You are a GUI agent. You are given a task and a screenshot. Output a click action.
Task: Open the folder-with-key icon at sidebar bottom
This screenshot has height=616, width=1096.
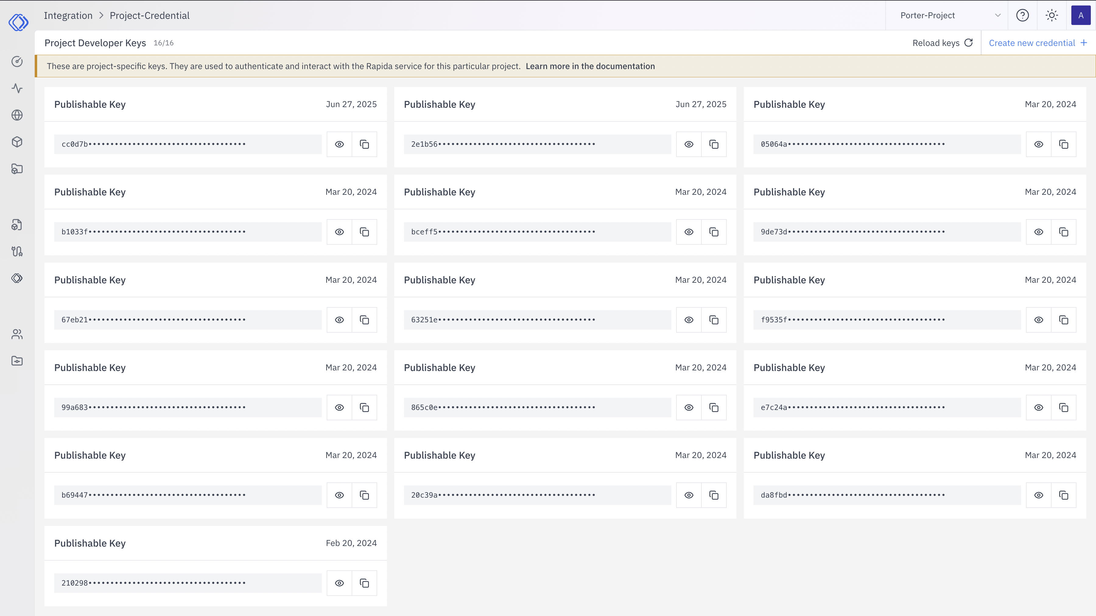[17, 360]
